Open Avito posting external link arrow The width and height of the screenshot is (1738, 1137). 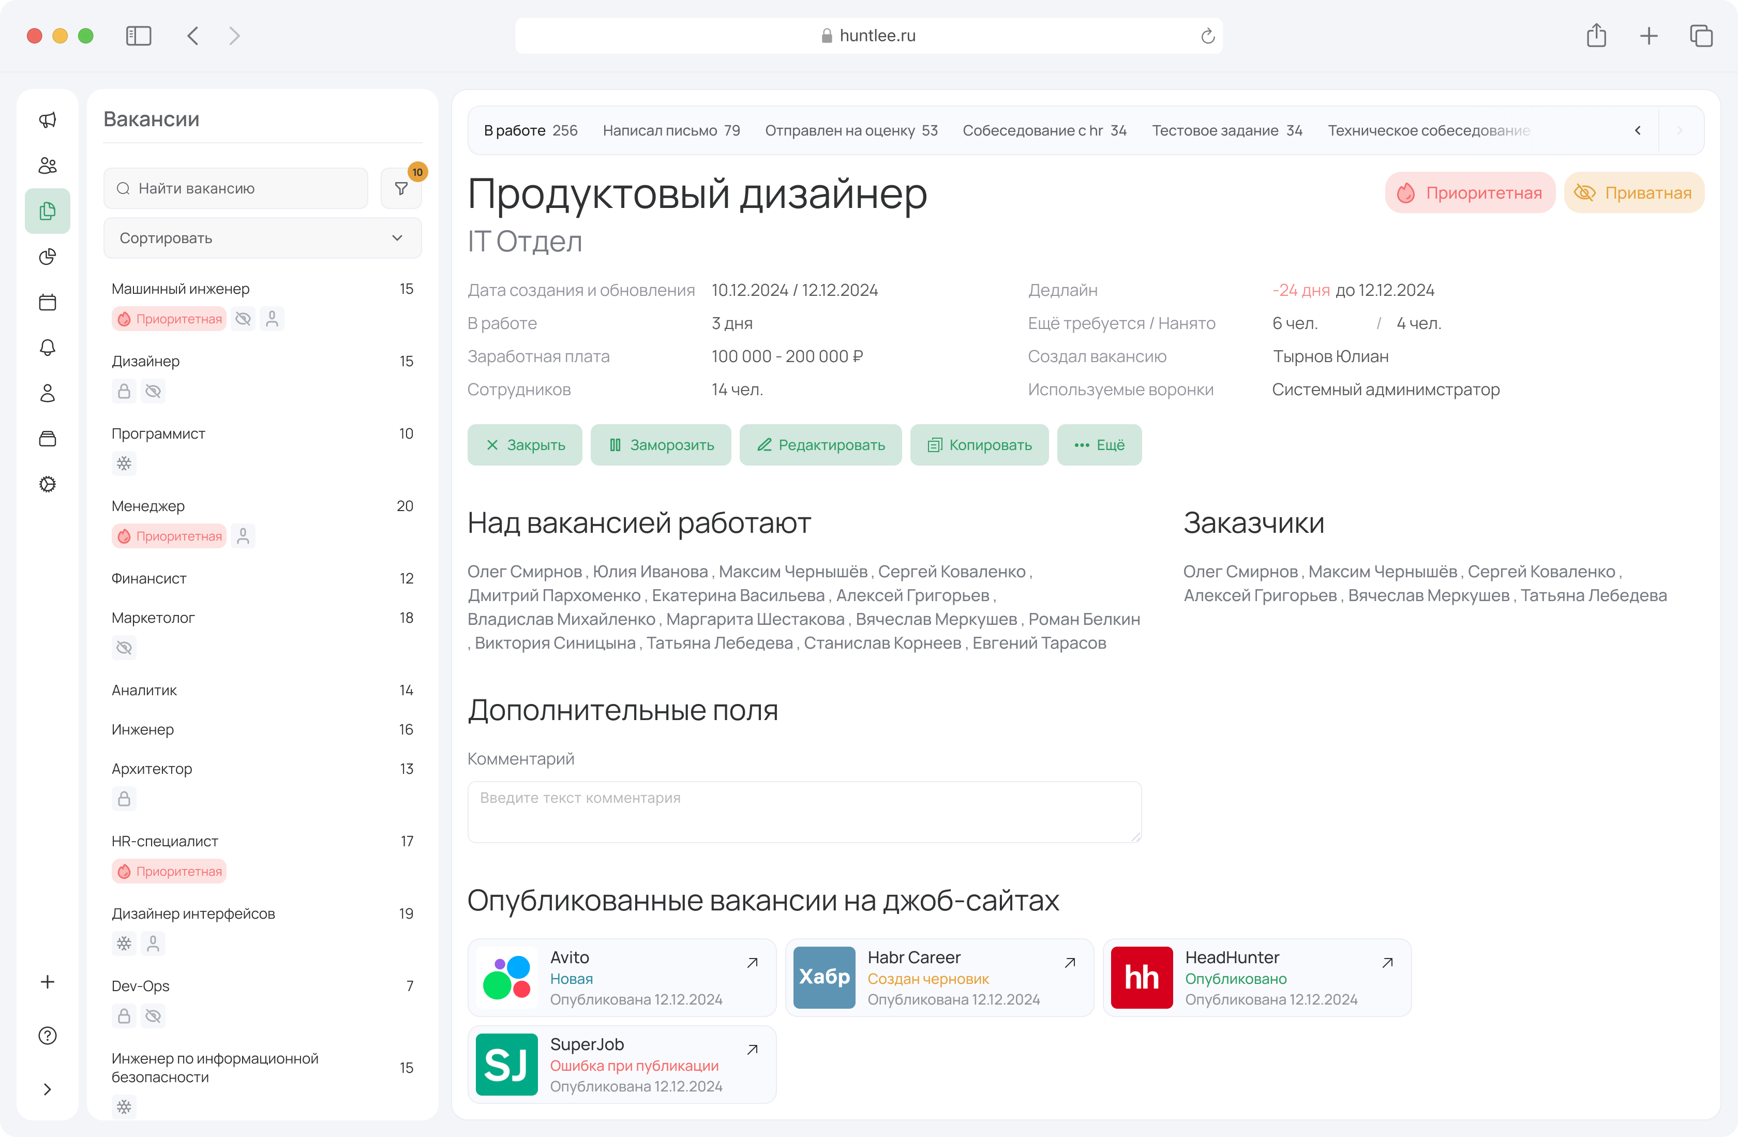click(x=752, y=963)
